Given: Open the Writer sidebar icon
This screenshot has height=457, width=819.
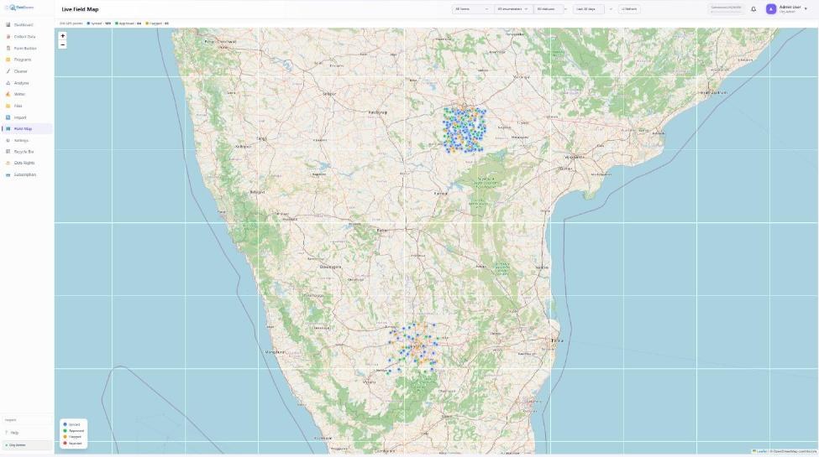Looking at the screenshot, I should click(x=8, y=95).
